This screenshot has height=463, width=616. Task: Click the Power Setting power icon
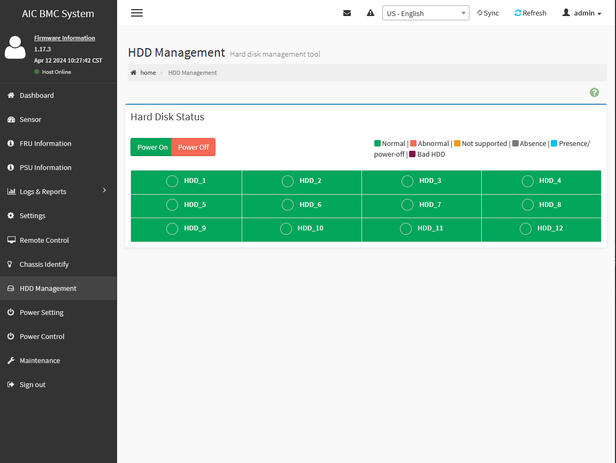point(11,312)
